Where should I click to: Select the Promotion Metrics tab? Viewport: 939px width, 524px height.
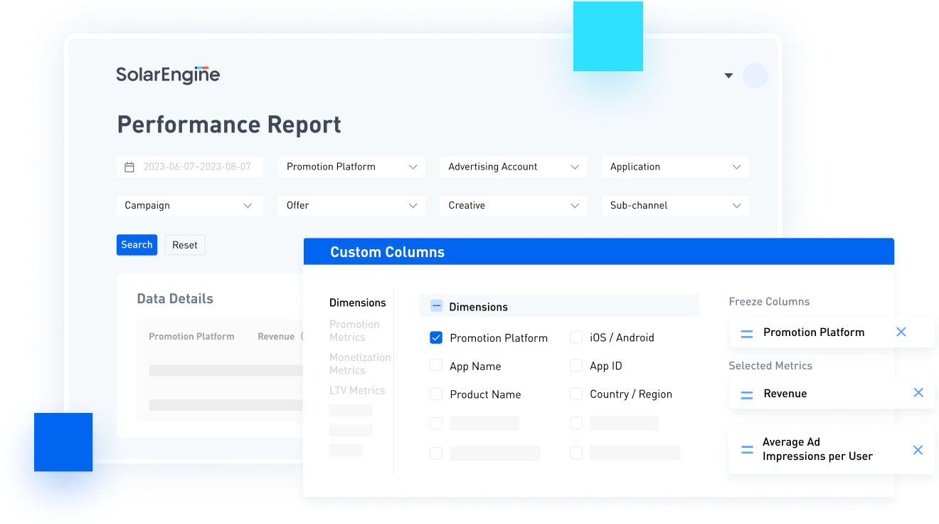click(354, 331)
